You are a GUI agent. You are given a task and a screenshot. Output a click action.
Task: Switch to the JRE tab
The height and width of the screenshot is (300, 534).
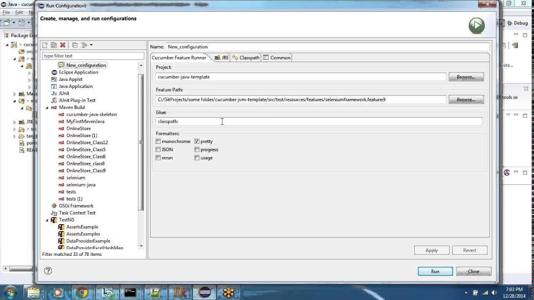click(222, 58)
